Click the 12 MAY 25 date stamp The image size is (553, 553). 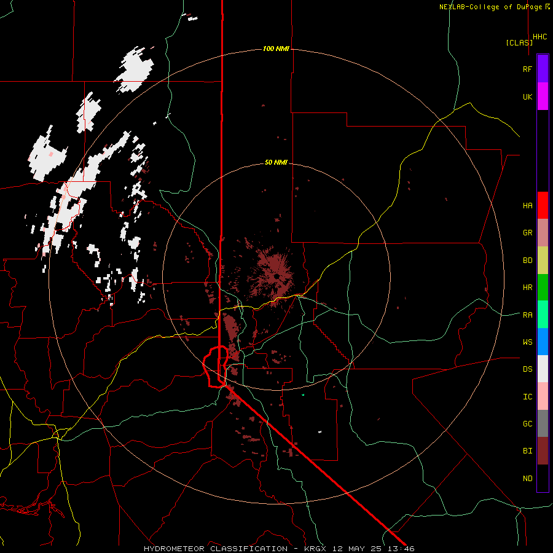[358, 549]
